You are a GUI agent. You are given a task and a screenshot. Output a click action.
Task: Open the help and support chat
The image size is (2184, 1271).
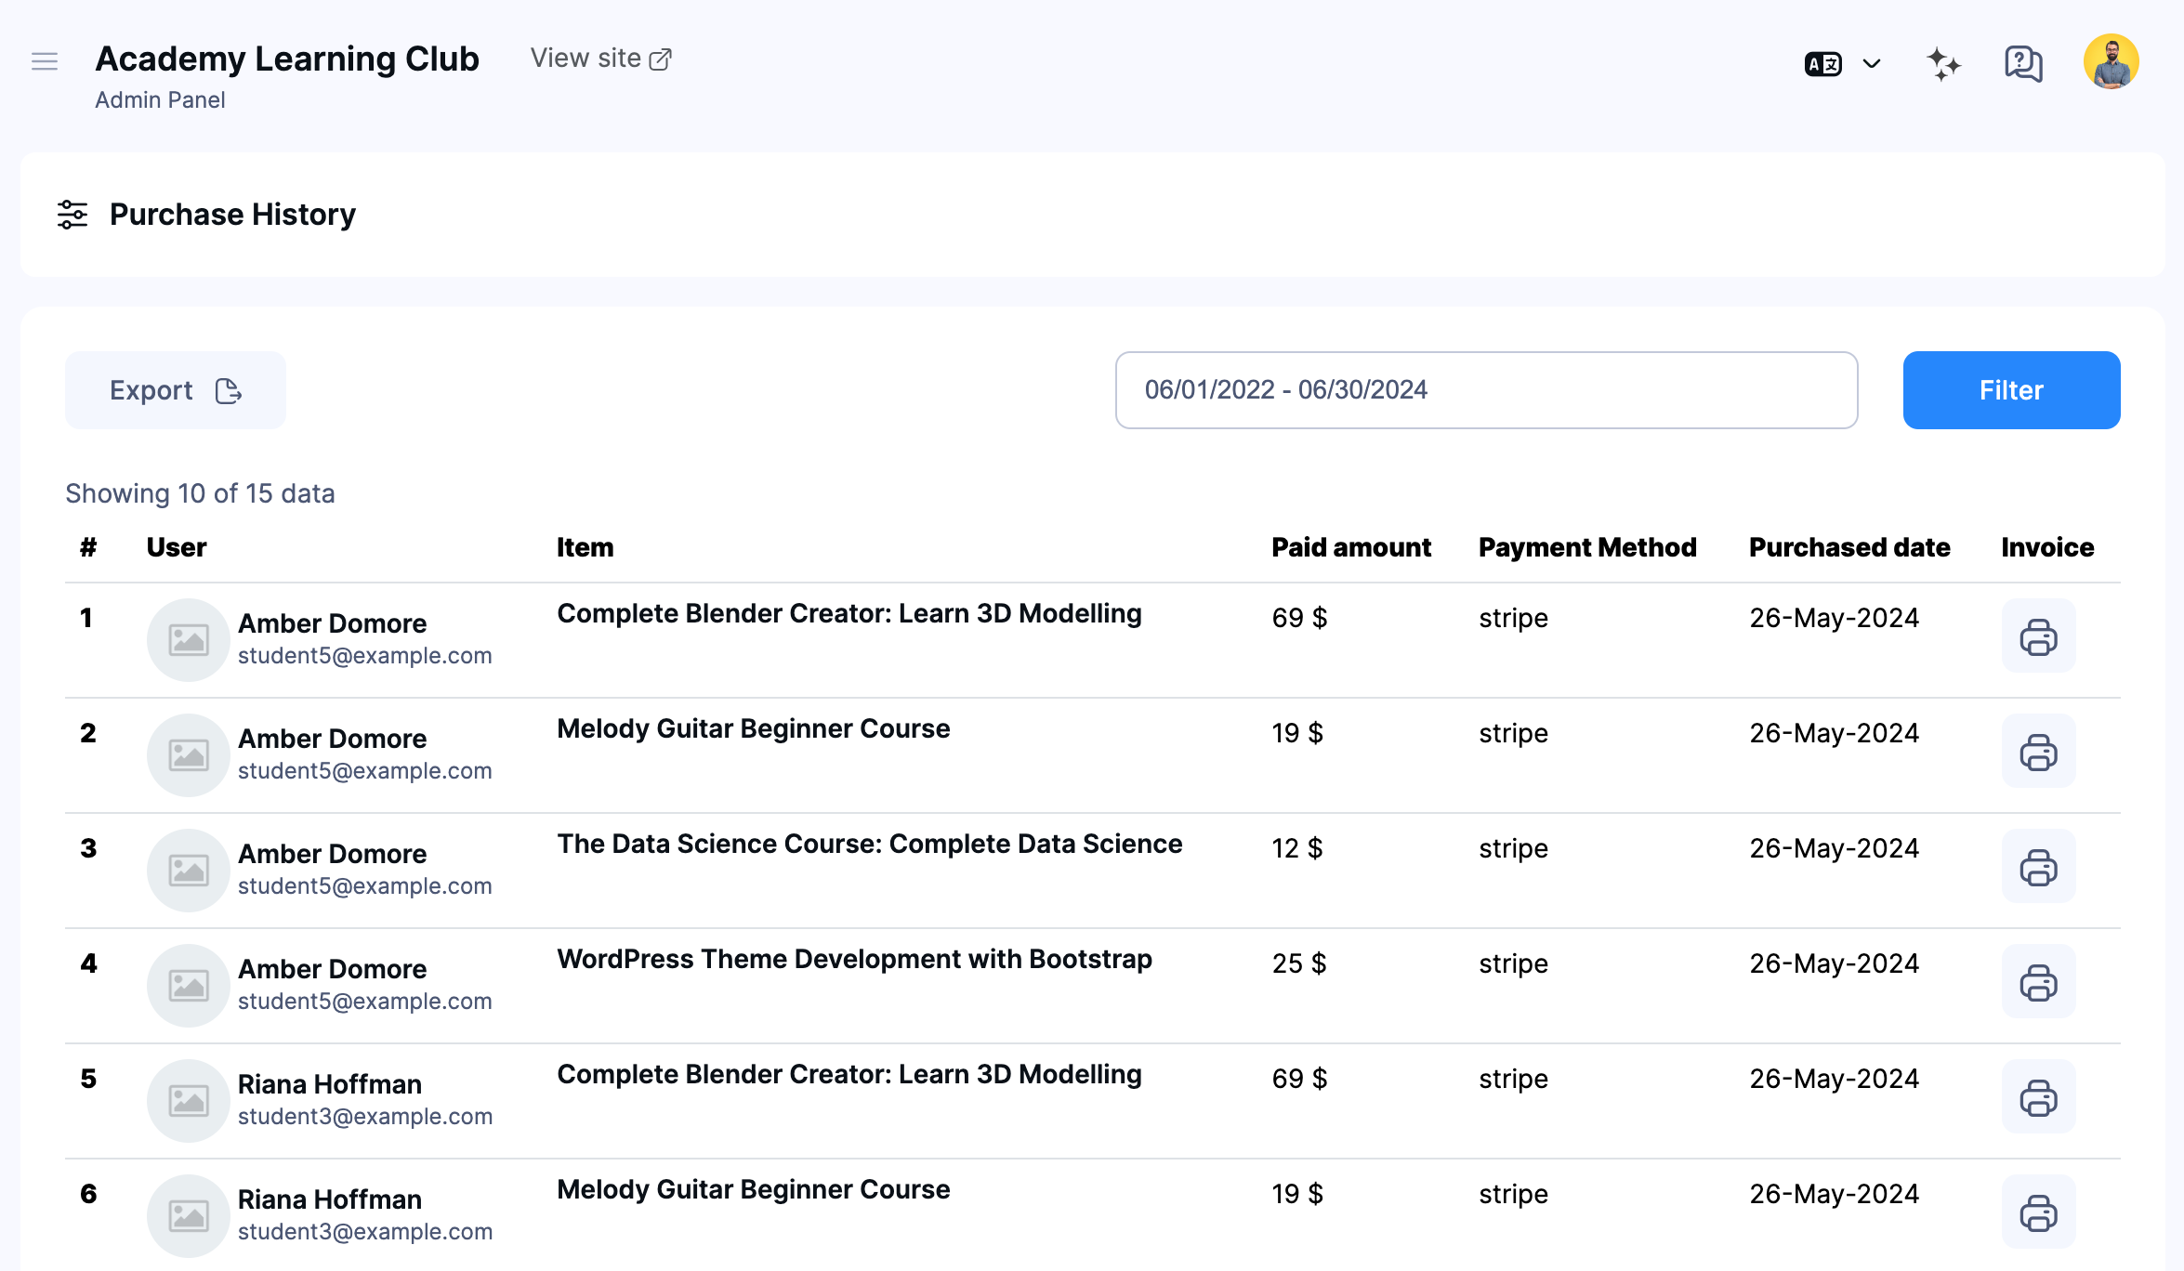[2022, 62]
